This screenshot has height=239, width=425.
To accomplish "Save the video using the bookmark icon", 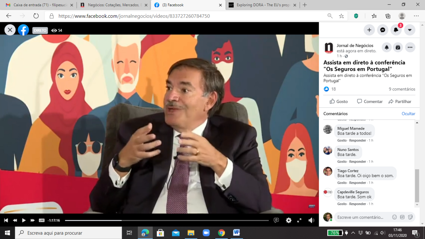I will coord(398,47).
